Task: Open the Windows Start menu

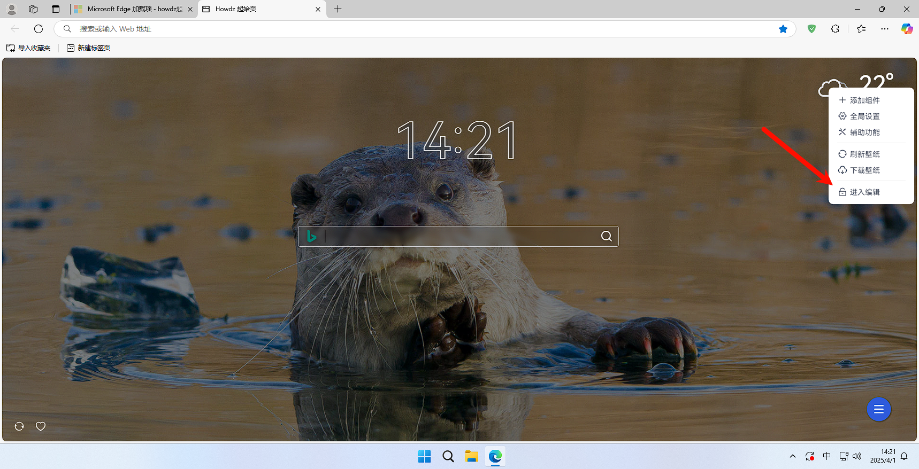Action: click(425, 456)
